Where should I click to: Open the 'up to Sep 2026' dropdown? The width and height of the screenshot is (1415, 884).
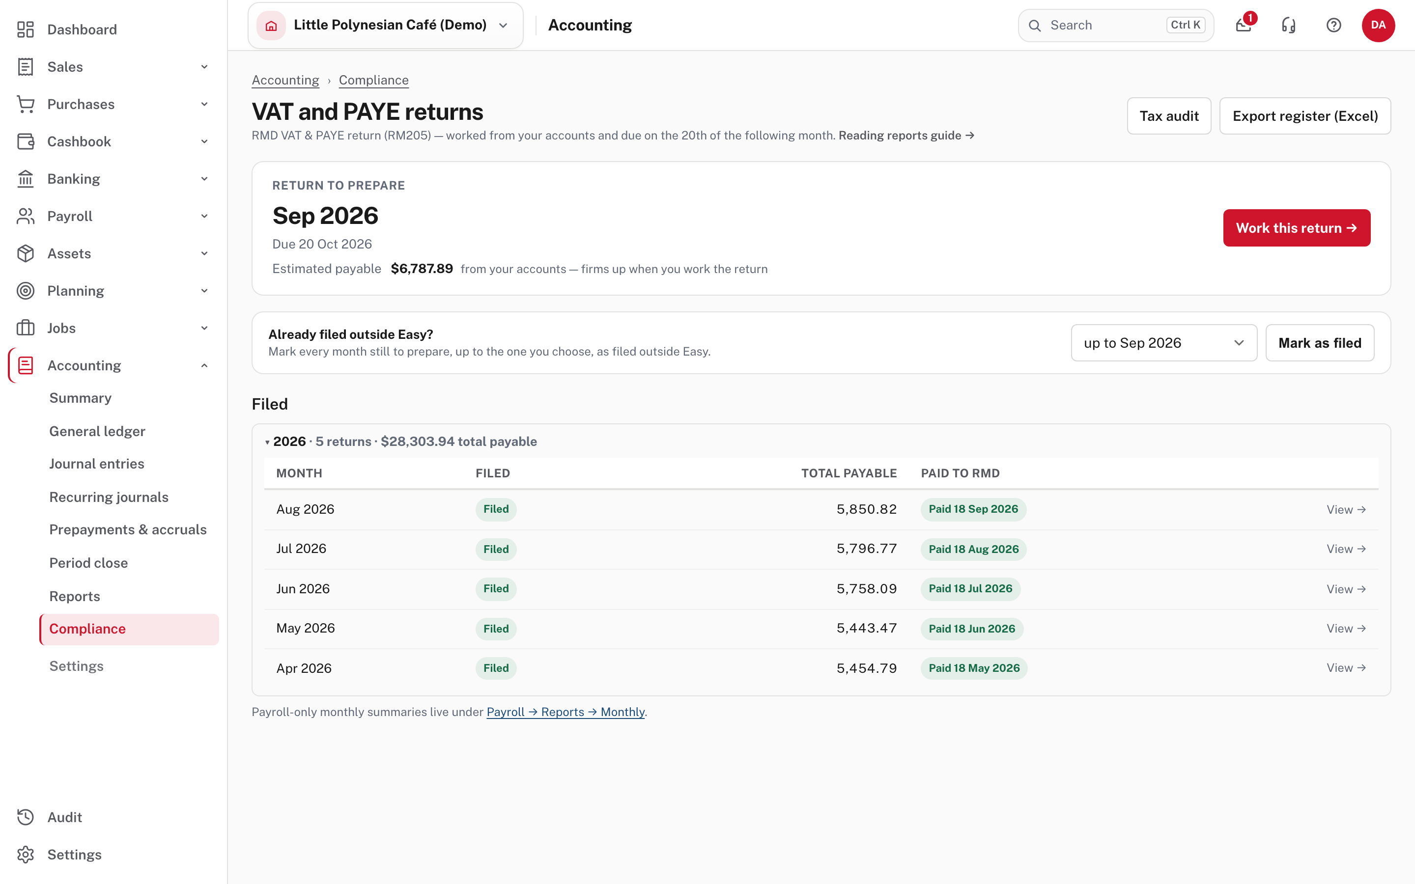(1163, 343)
